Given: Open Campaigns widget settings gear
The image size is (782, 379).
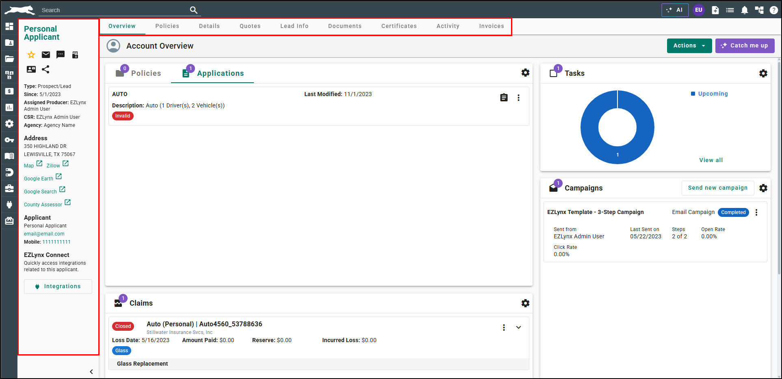Looking at the screenshot, I should click(x=763, y=188).
